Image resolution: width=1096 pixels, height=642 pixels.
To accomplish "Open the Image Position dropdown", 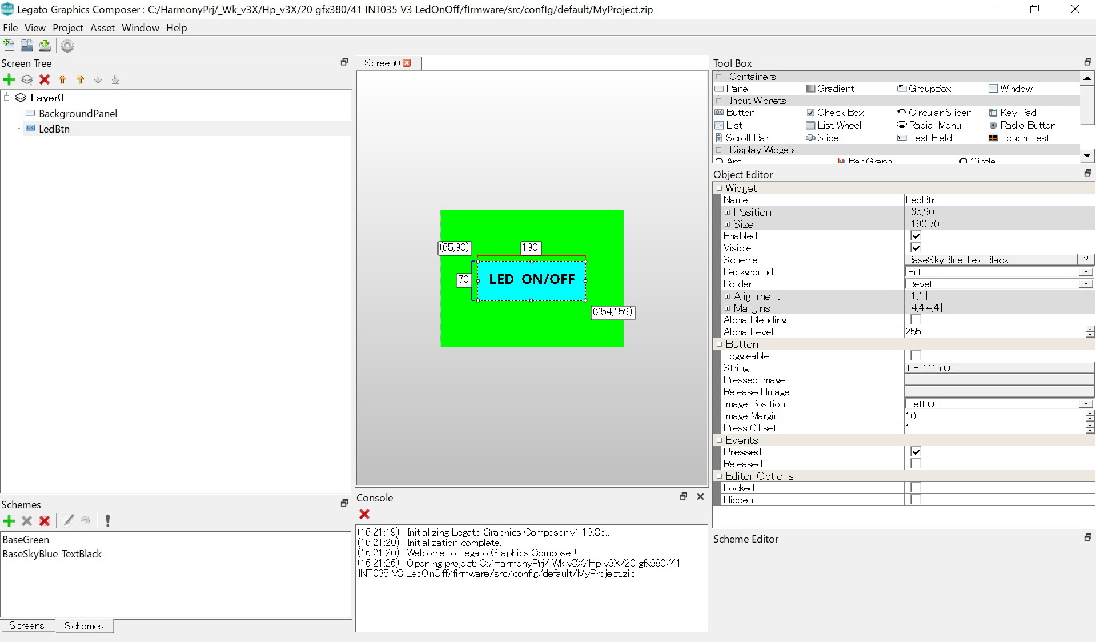I will point(1085,404).
